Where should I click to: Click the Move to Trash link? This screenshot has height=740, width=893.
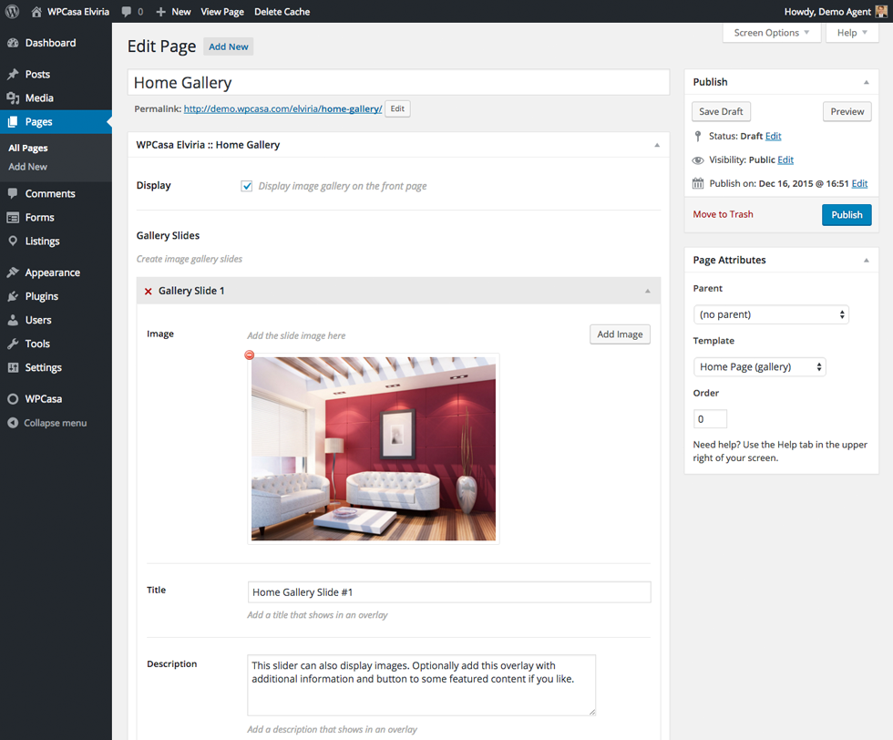[723, 215]
